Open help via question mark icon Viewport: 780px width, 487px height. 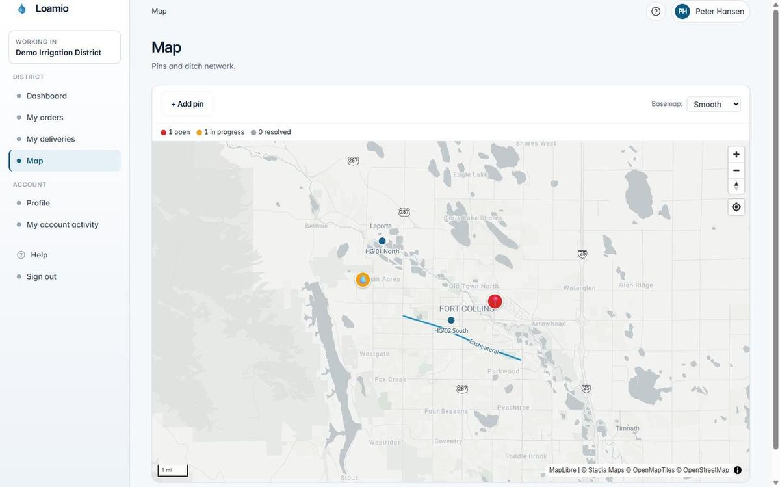click(x=656, y=11)
